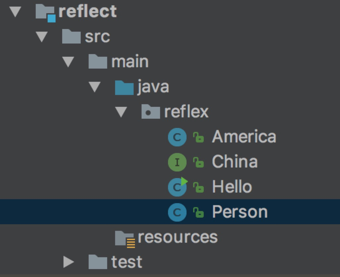Click the green lock icon beside America

198,137
